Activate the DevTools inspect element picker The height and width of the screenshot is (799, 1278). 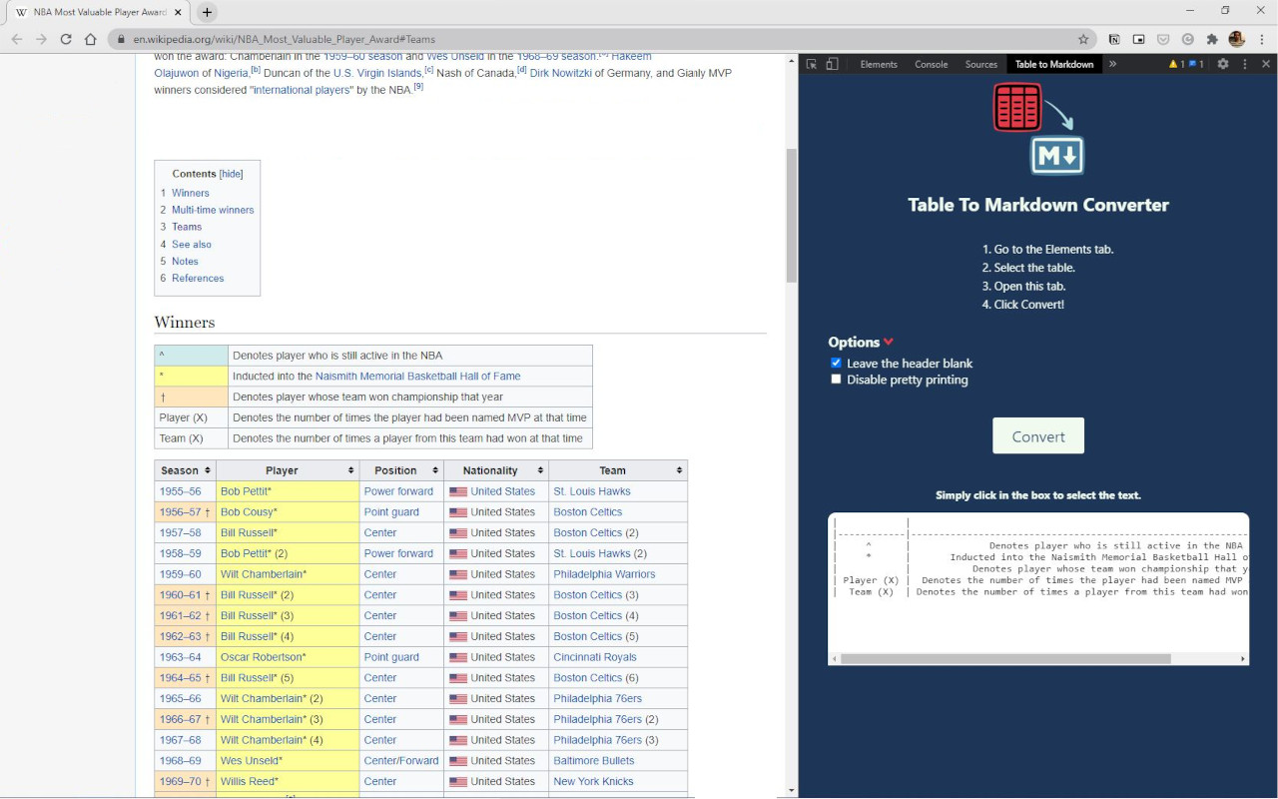pos(812,64)
